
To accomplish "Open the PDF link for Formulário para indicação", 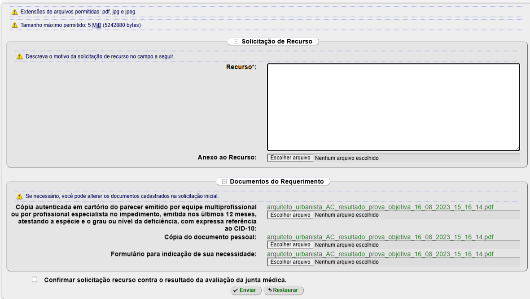I will [380, 254].
